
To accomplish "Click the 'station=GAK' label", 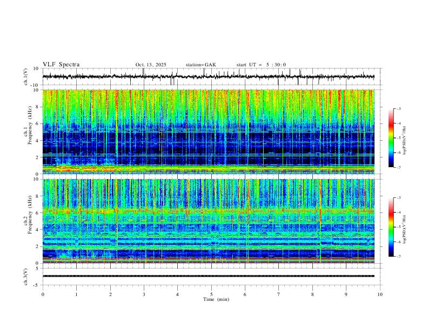I will [x=200, y=65].
